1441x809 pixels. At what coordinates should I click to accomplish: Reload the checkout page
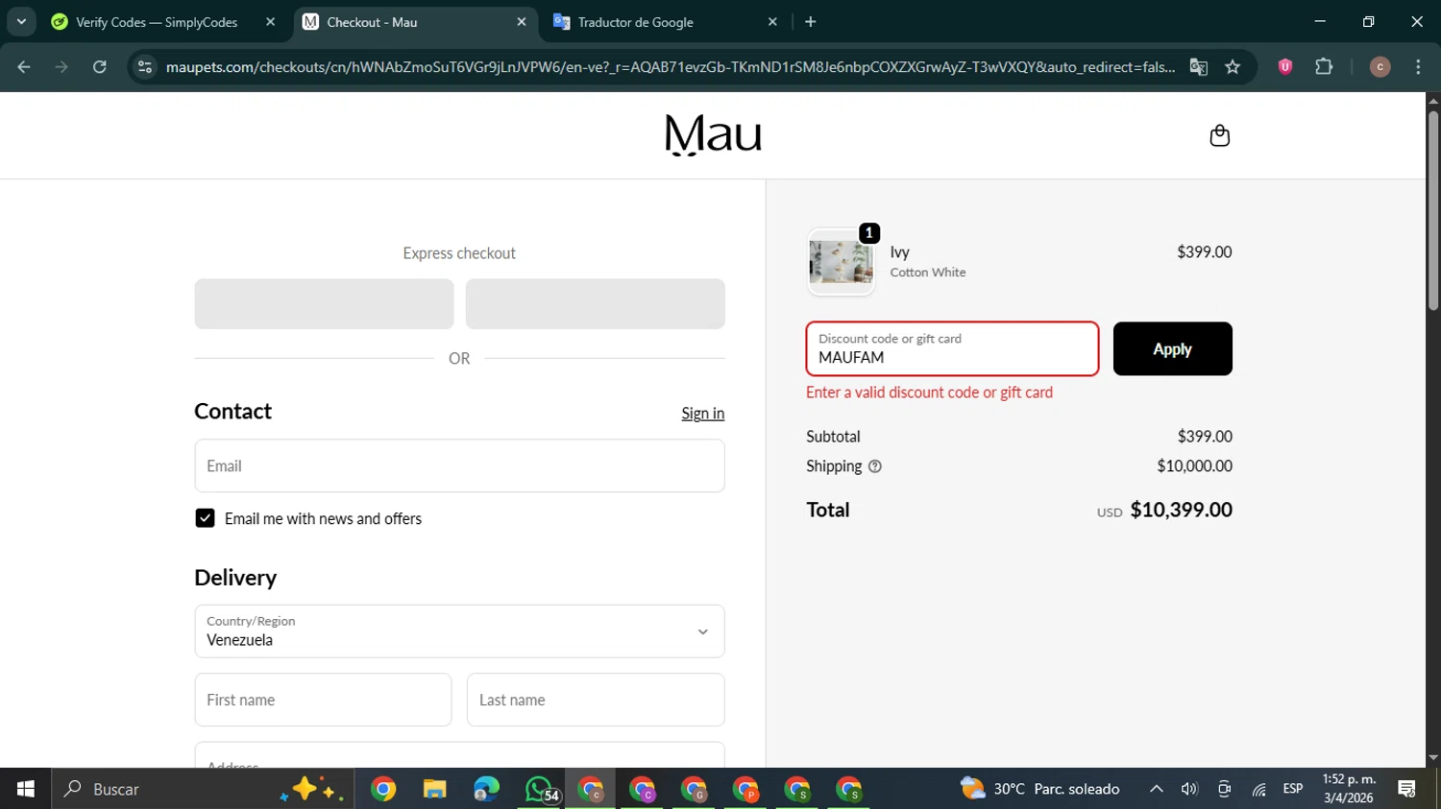pos(100,67)
